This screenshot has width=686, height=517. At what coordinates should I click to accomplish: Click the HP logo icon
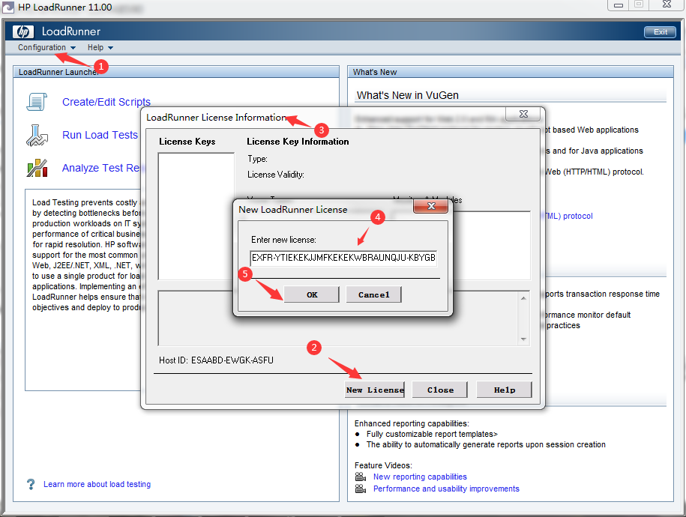tap(23, 31)
